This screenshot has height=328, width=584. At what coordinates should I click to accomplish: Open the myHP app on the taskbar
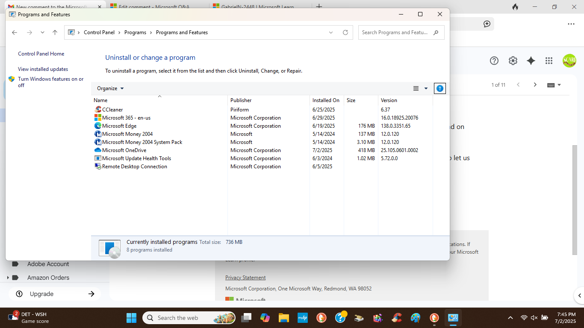302,318
